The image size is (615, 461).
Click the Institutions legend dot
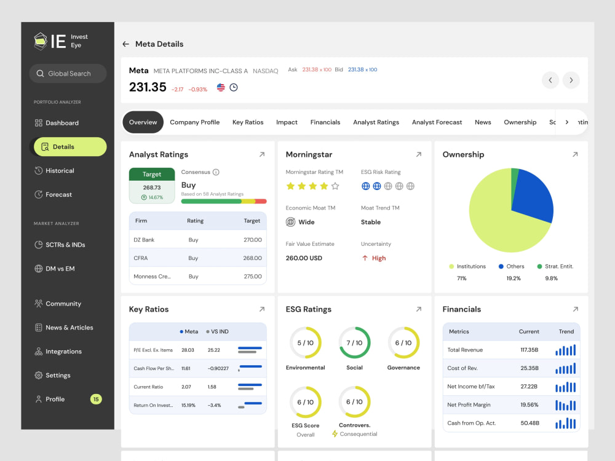click(451, 267)
